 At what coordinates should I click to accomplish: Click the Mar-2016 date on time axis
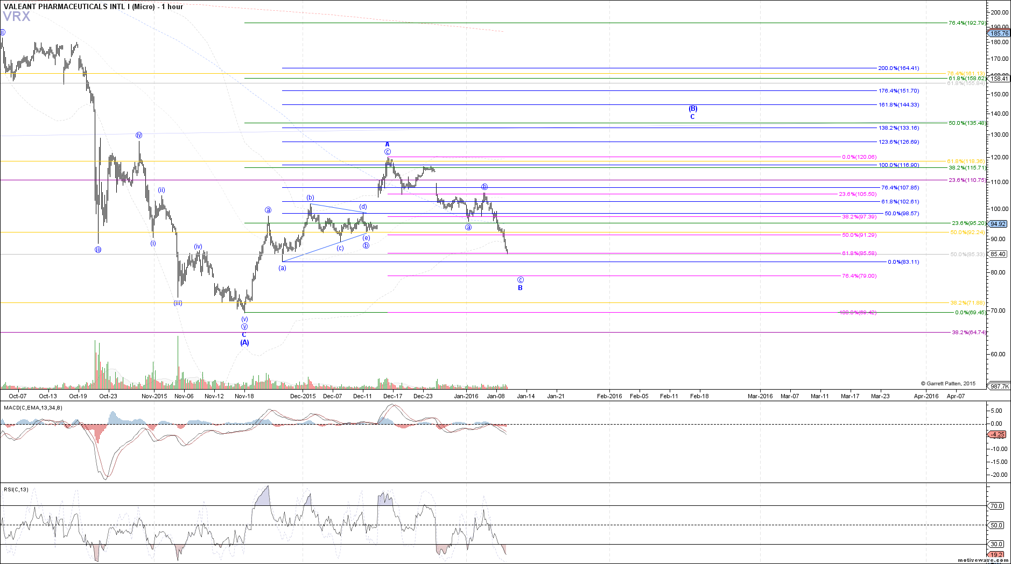point(760,396)
